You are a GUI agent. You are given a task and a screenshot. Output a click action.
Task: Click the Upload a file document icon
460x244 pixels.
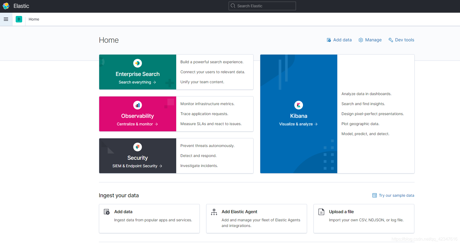[x=321, y=212]
